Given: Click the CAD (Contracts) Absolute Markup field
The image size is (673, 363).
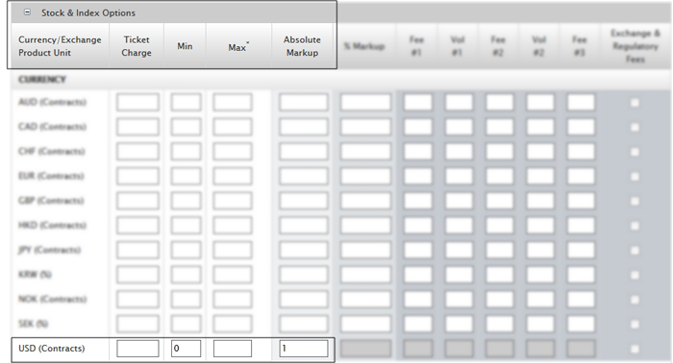Looking at the screenshot, I should pos(304,127).
